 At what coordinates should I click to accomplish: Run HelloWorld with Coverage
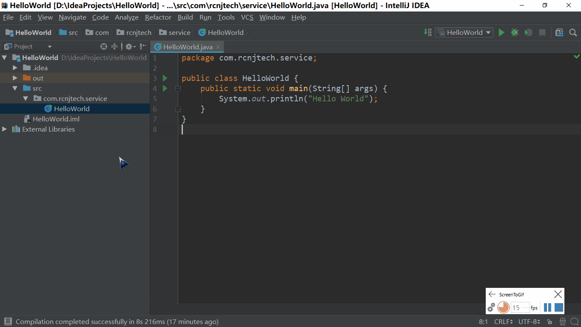coord(528,32)
